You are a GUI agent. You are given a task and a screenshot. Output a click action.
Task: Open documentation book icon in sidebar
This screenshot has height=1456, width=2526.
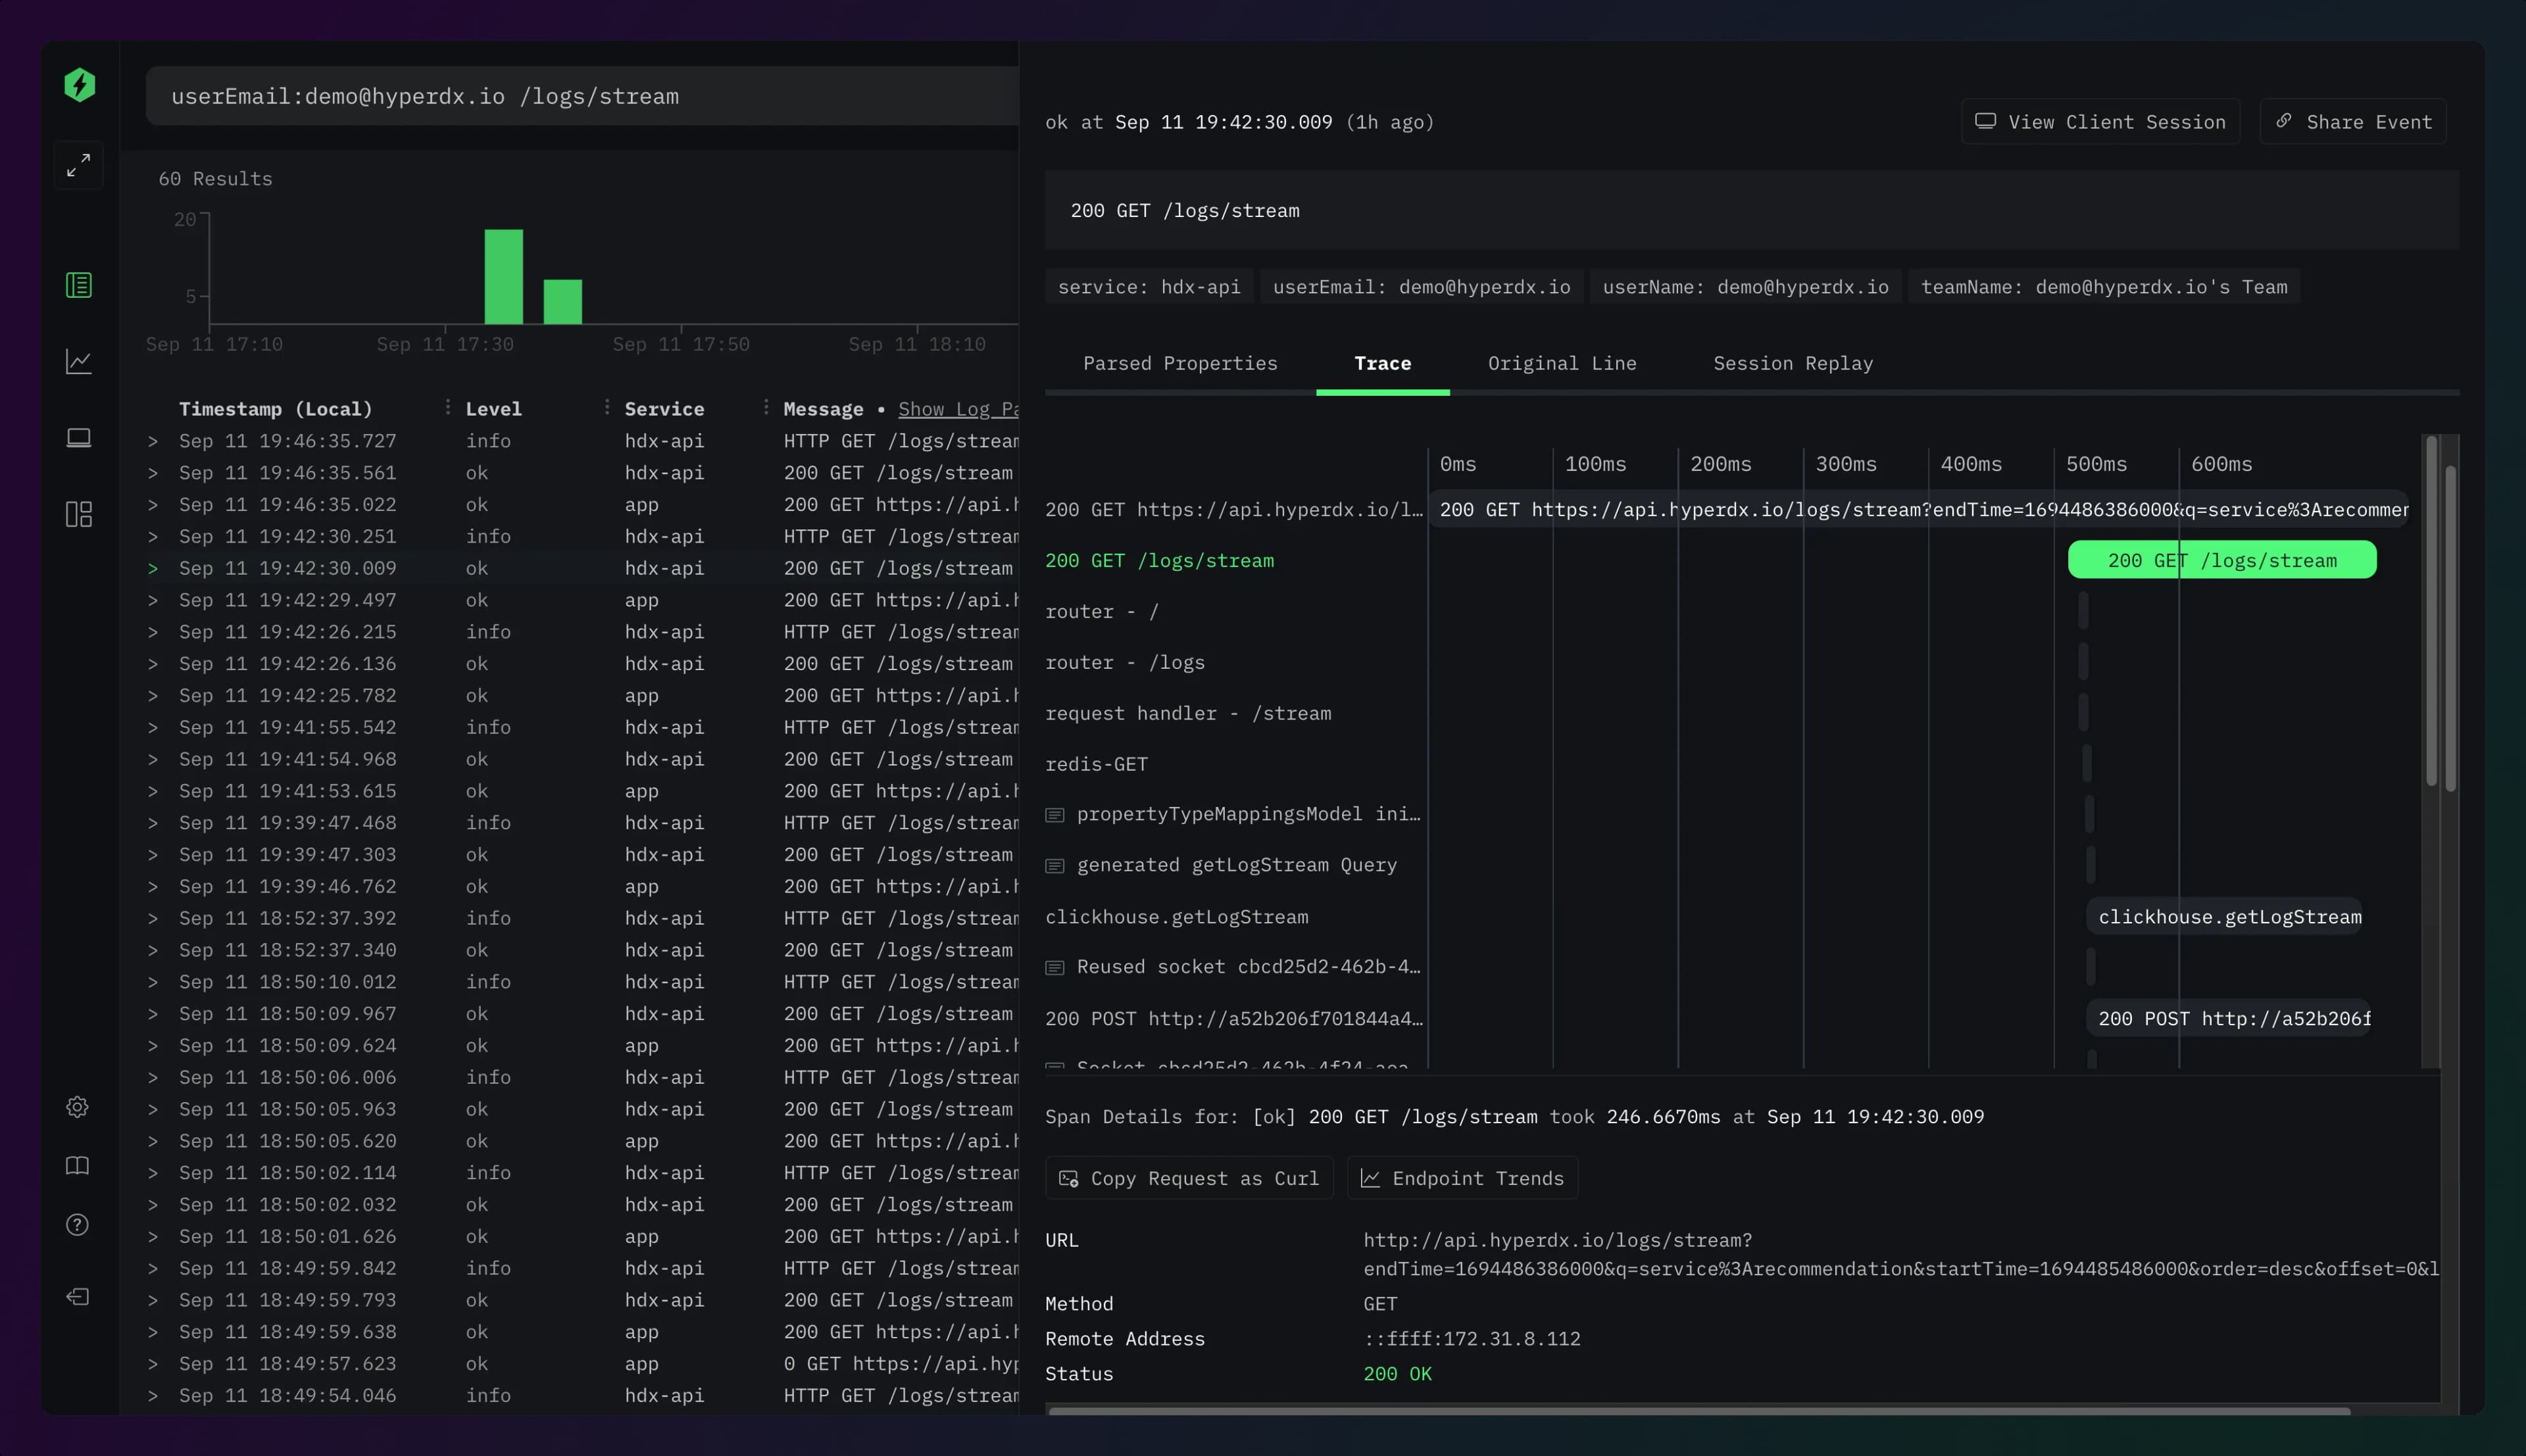[x=78, y=1166]
